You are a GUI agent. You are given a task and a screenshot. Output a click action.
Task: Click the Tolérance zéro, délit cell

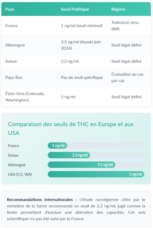click(x=125, y=26)
